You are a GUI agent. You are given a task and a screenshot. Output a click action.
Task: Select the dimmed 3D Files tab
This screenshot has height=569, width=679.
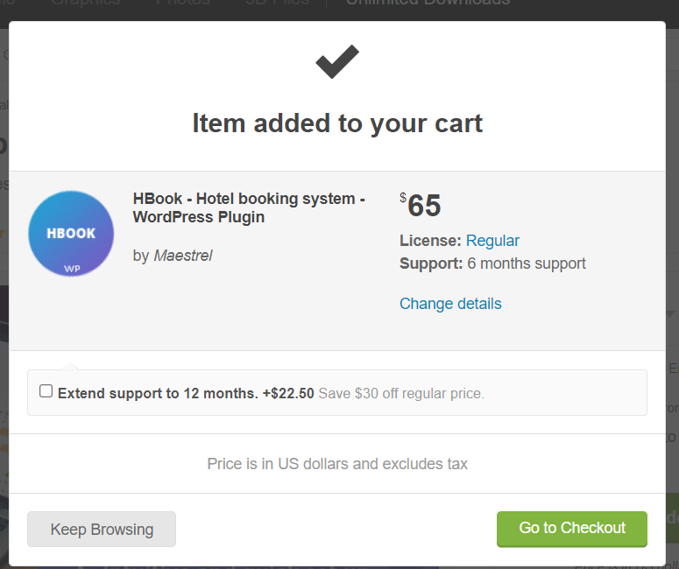pyautogui.click(x=277, y=4)
